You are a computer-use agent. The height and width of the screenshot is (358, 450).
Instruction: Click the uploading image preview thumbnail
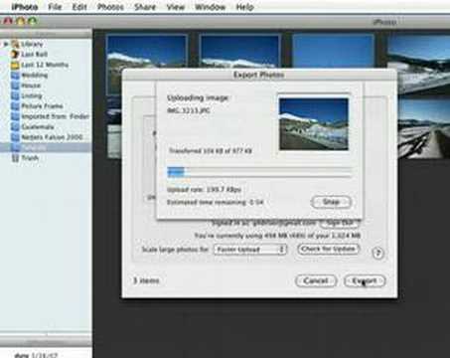(x=314, y=123)
